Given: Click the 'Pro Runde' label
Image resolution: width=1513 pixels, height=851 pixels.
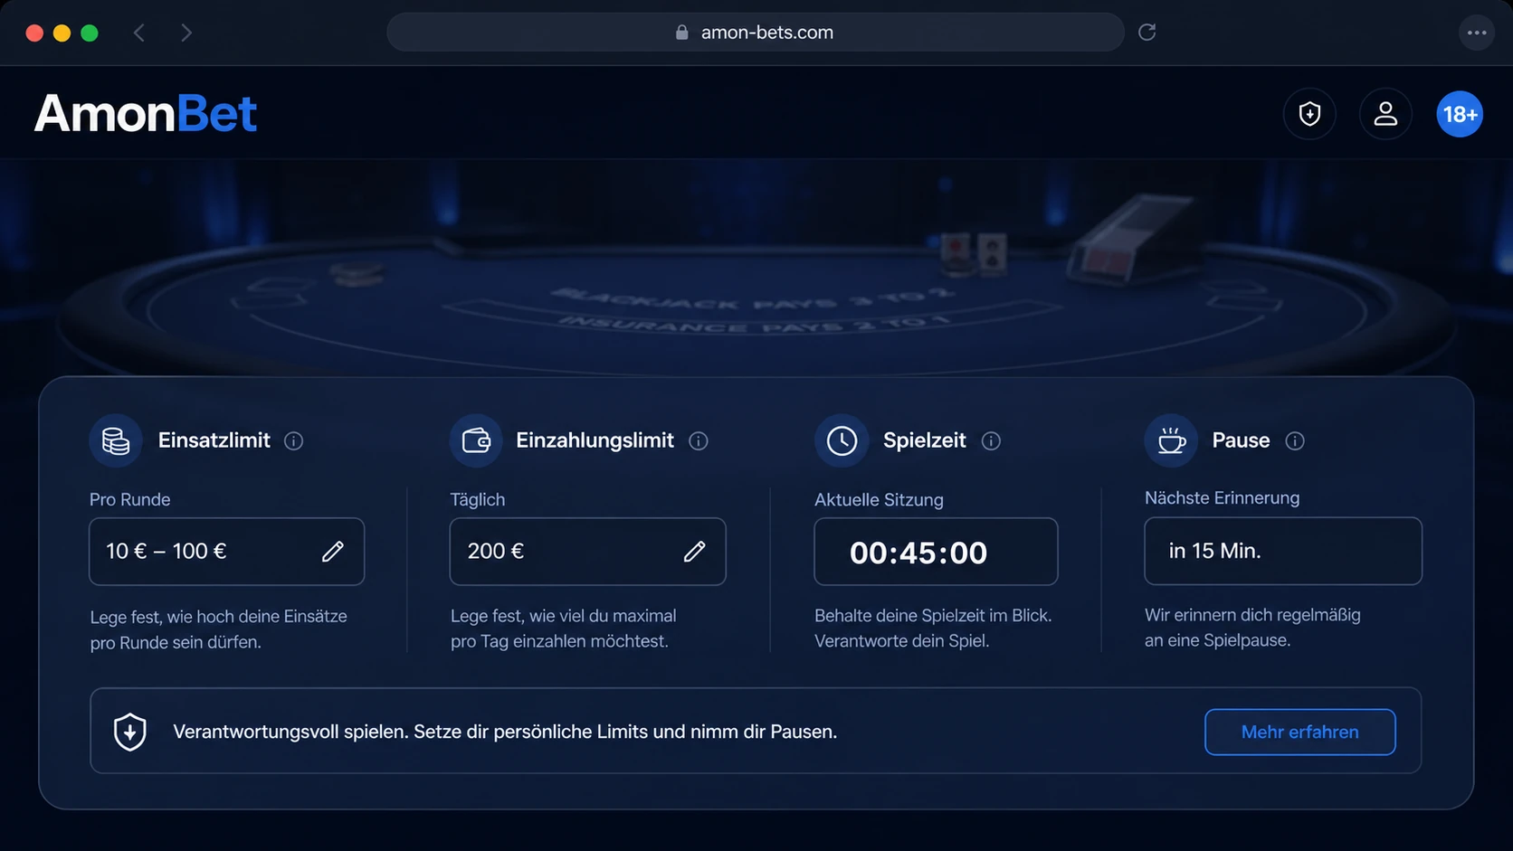Looking at the screenshot, I should (129, 499).
